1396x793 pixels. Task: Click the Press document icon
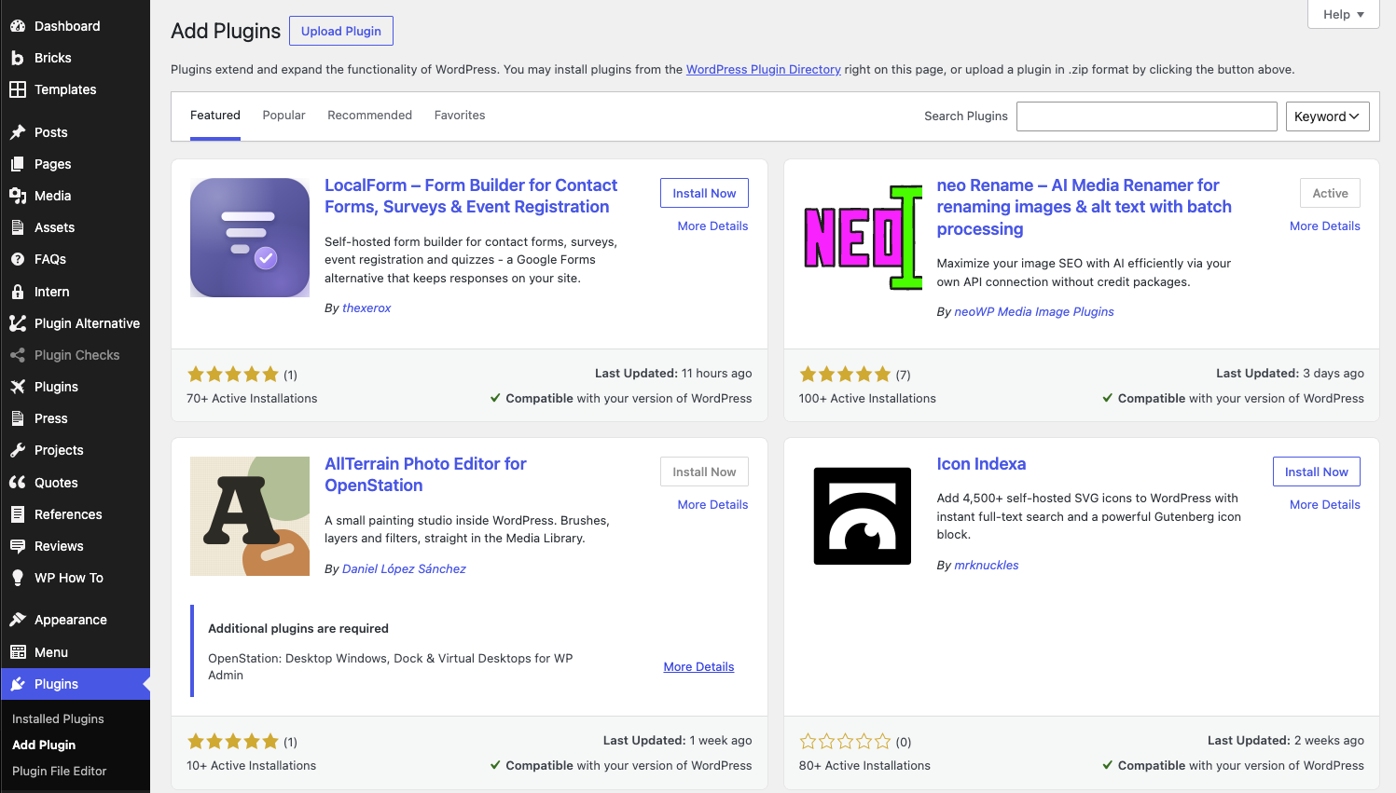pyautogui.click(x=18, y=418)
